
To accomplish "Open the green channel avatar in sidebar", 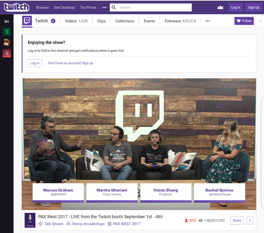I will pyautogui.click(x=7, y=32).
